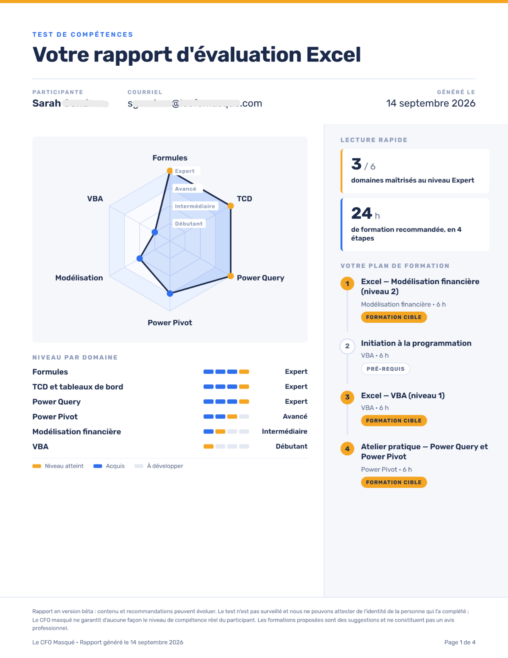This screenshot has width=508, height=658.
Task: Click the Niveau atteint orange legend swatch
Action: (37, 466)
